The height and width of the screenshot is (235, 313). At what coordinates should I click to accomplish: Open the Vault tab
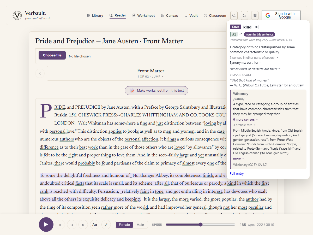pos(191,15)
